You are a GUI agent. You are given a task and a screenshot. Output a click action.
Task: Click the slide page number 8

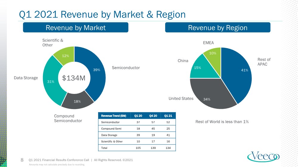(x=22, y=160)
